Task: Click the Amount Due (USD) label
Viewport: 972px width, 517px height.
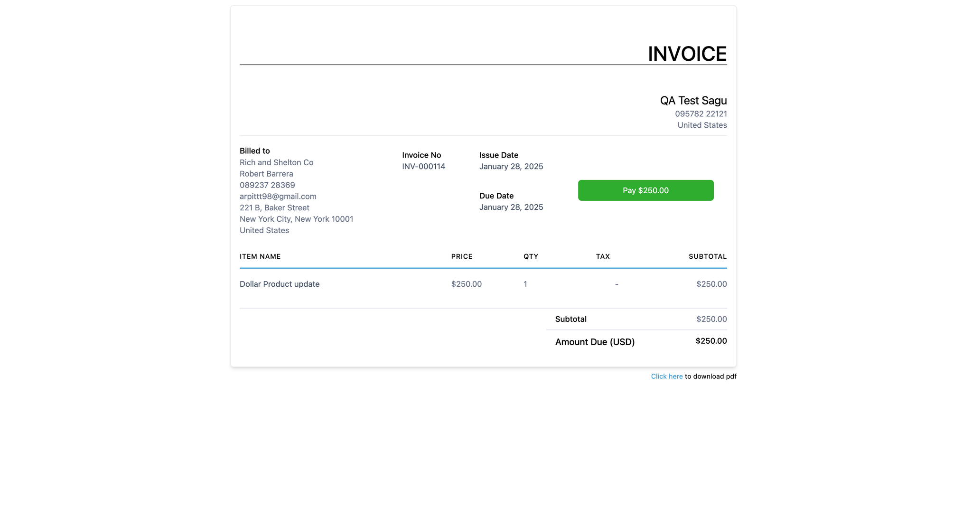Action: [x=595, y=342]
